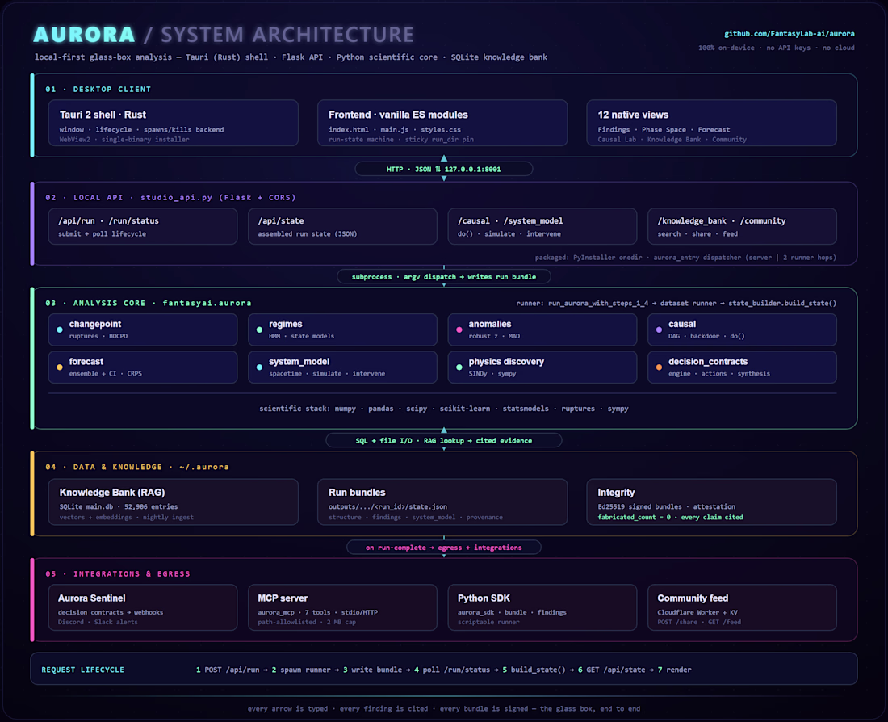Viewport: 888px width, 722px height.
Task: Select the Community feed card
Action: point(742,607)
